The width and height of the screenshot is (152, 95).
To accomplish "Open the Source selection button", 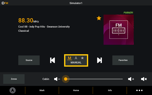I will click(29, 60).
